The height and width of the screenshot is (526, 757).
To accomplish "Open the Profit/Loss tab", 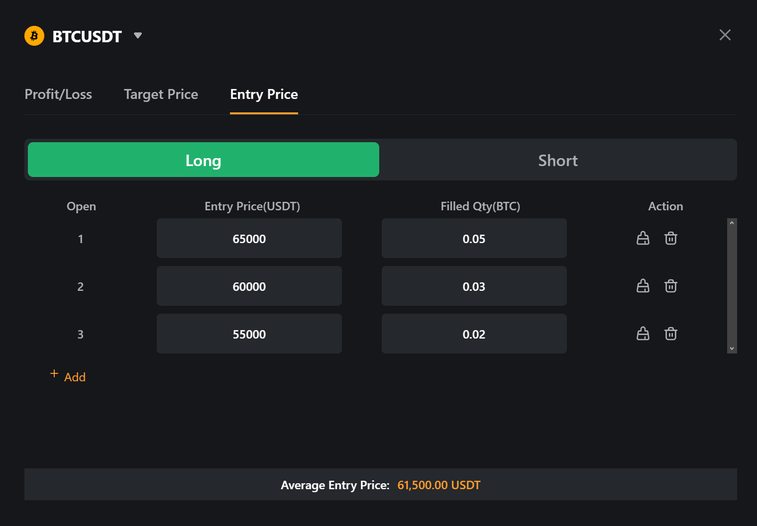I will (x=58, y=94).
